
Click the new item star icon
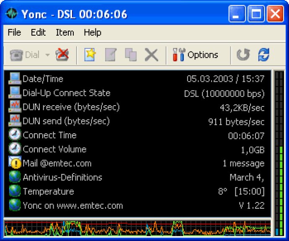[x=90, y=54]
